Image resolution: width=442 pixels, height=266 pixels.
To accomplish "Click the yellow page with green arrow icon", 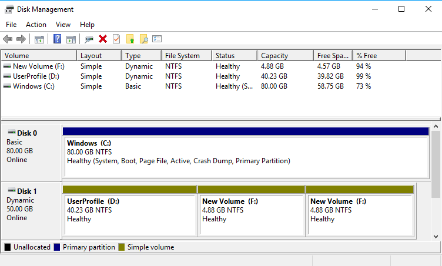I will 130,39.
